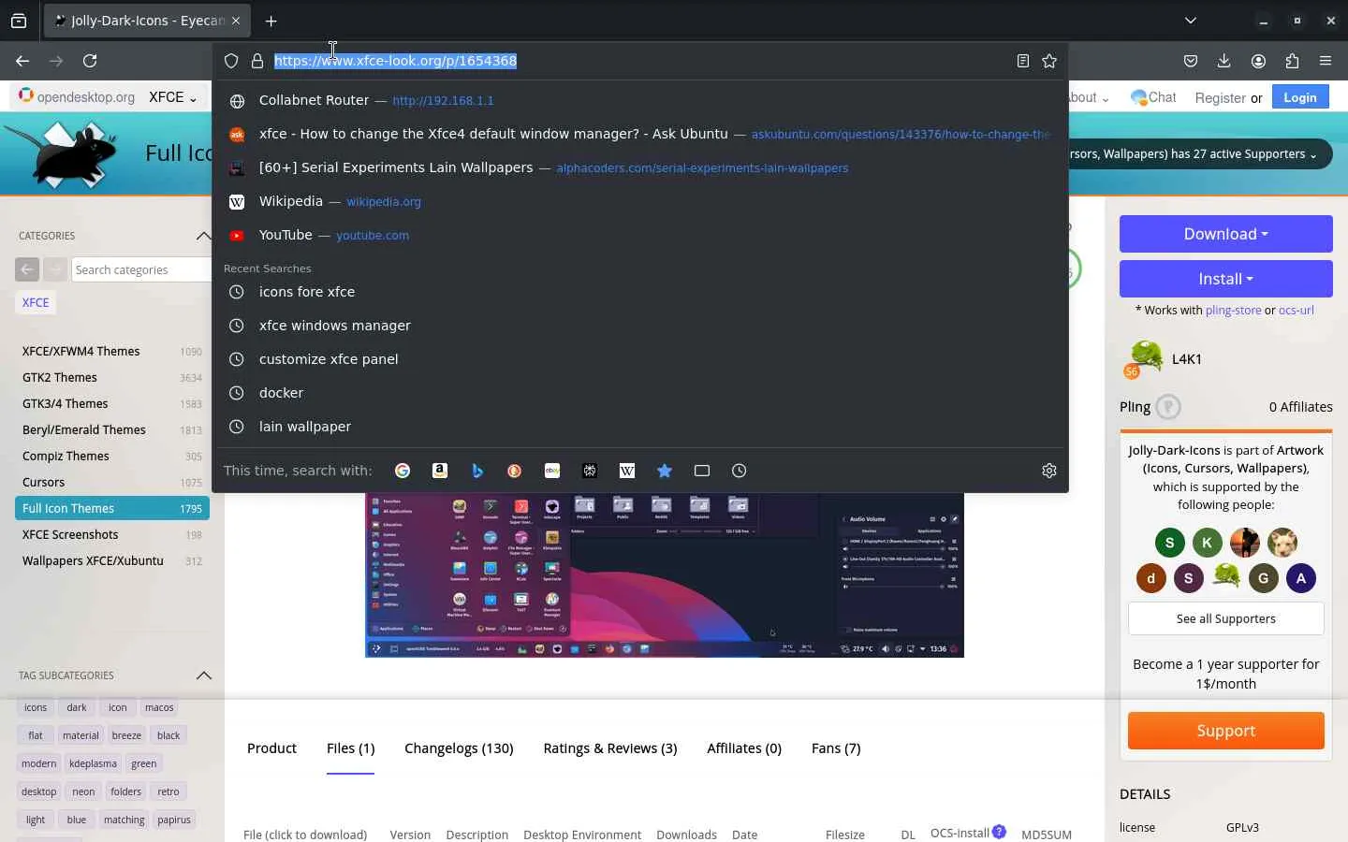Open the list all tabs dropdown

tap(1191, 21)
